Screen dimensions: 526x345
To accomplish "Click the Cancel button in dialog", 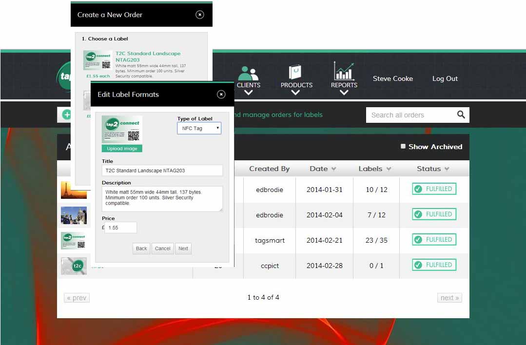I will [x=162, y=249].
